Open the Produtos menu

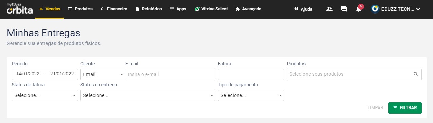click(80, 9)
